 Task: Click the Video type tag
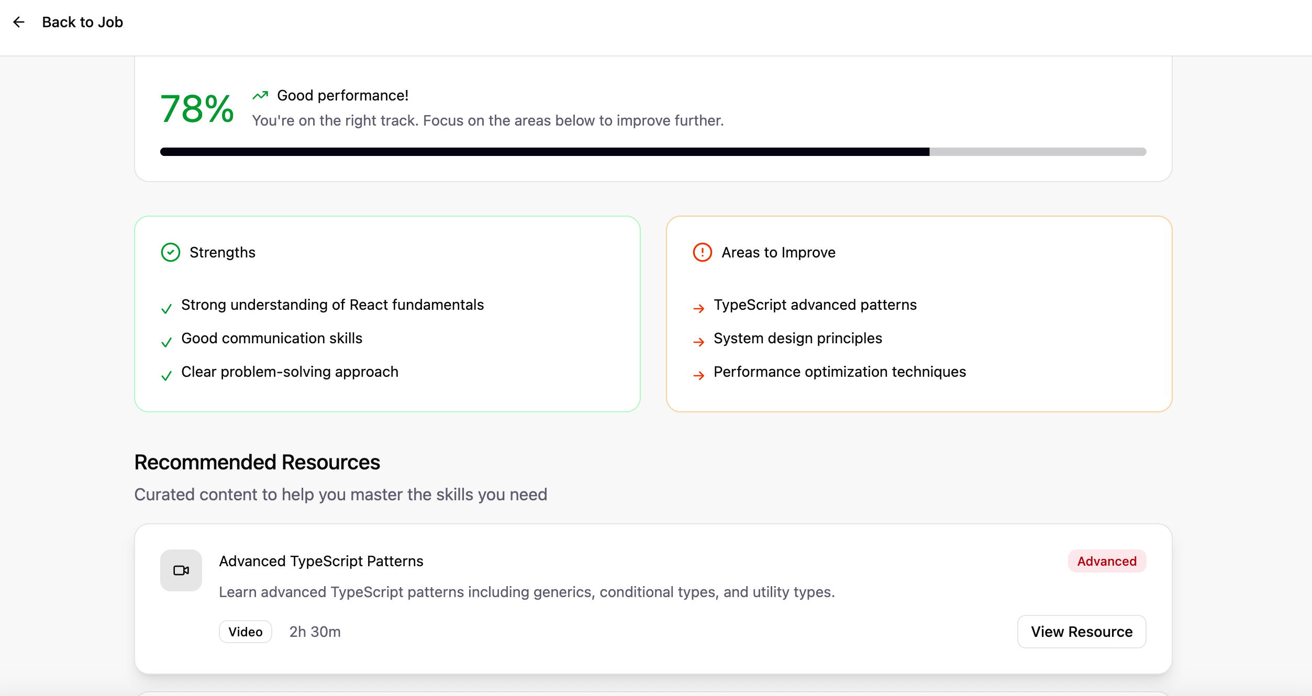pyautogui.click(x=245, y=632)
